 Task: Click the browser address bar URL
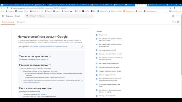pos(40,8)
